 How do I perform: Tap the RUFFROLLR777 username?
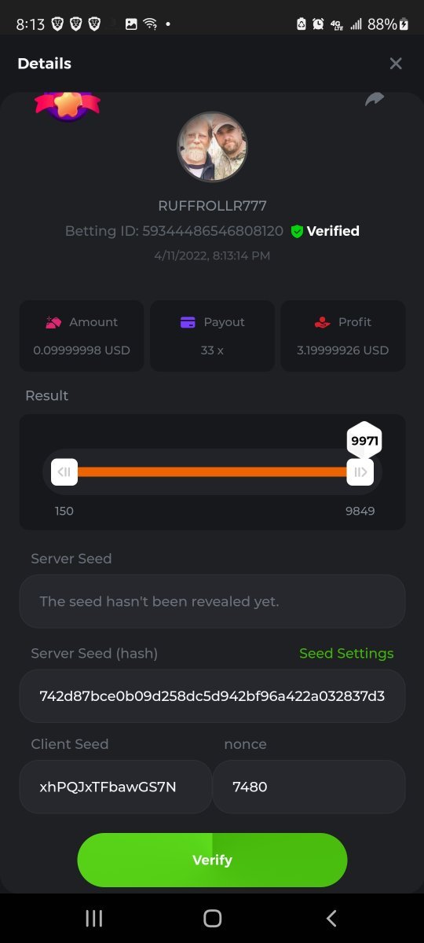tap(212, 206)
